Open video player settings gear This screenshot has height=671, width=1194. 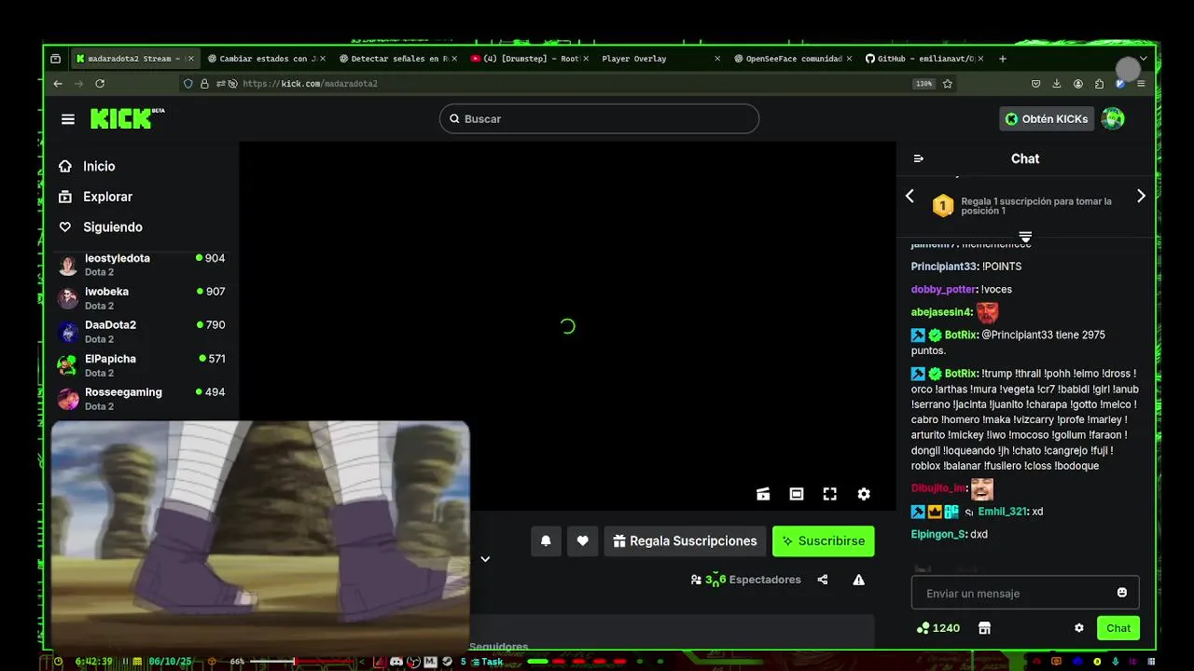[x=864, y=494]
